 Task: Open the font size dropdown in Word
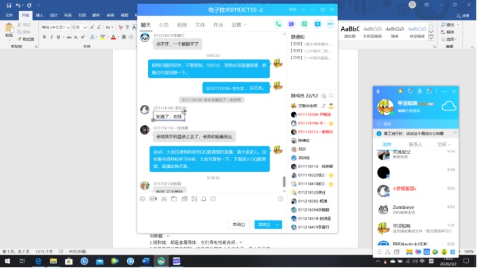click(x=85, y=27)
